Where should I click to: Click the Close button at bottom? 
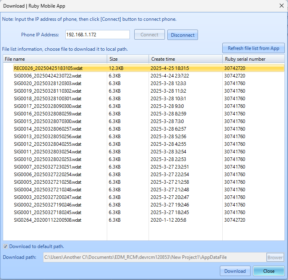point(268,271)
